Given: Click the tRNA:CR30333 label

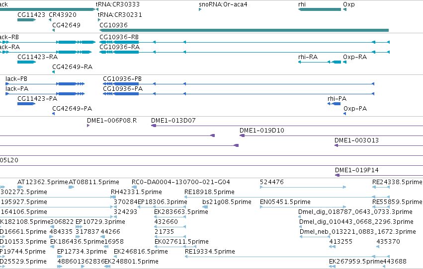Looking at the screenshot, I should tap(118, 4).
